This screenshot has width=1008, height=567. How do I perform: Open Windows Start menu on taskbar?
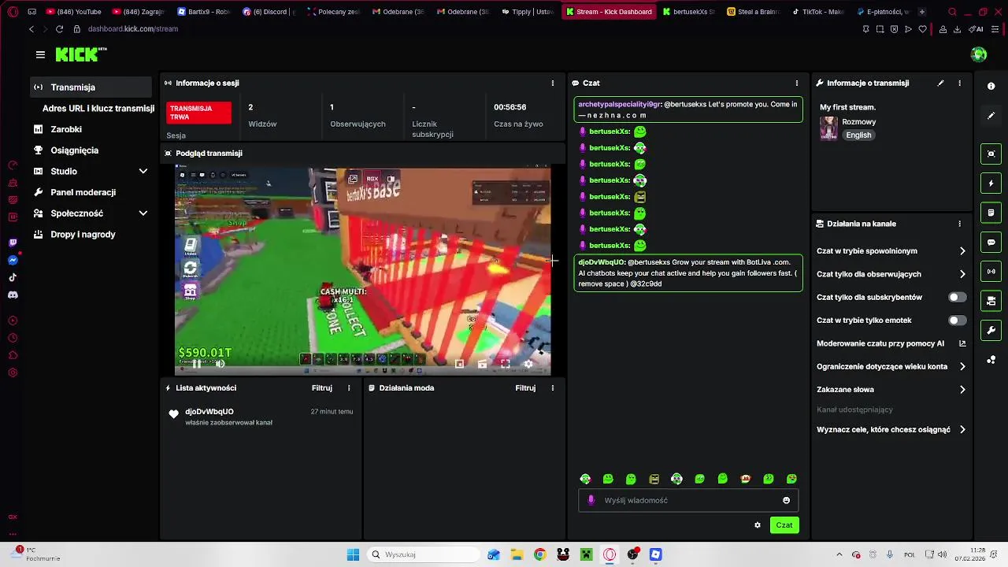pyautogui.click(x=352, y=554)
